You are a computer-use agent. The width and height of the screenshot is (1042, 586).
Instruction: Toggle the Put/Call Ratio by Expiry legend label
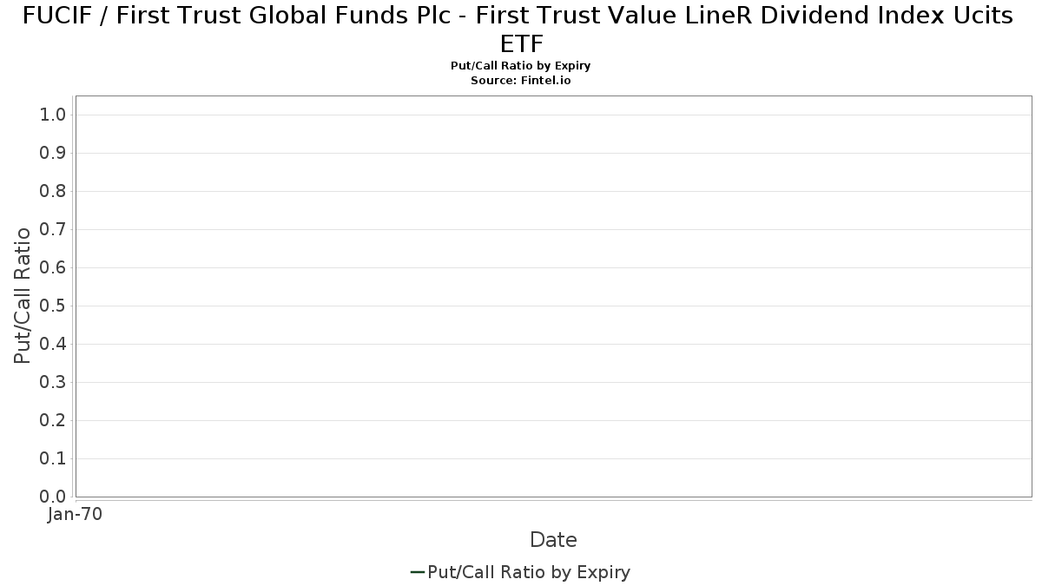tap(529, 572)
